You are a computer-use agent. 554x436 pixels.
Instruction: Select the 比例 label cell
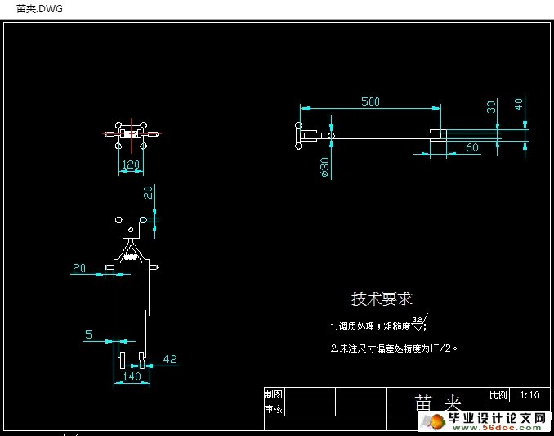click(498, 394)
